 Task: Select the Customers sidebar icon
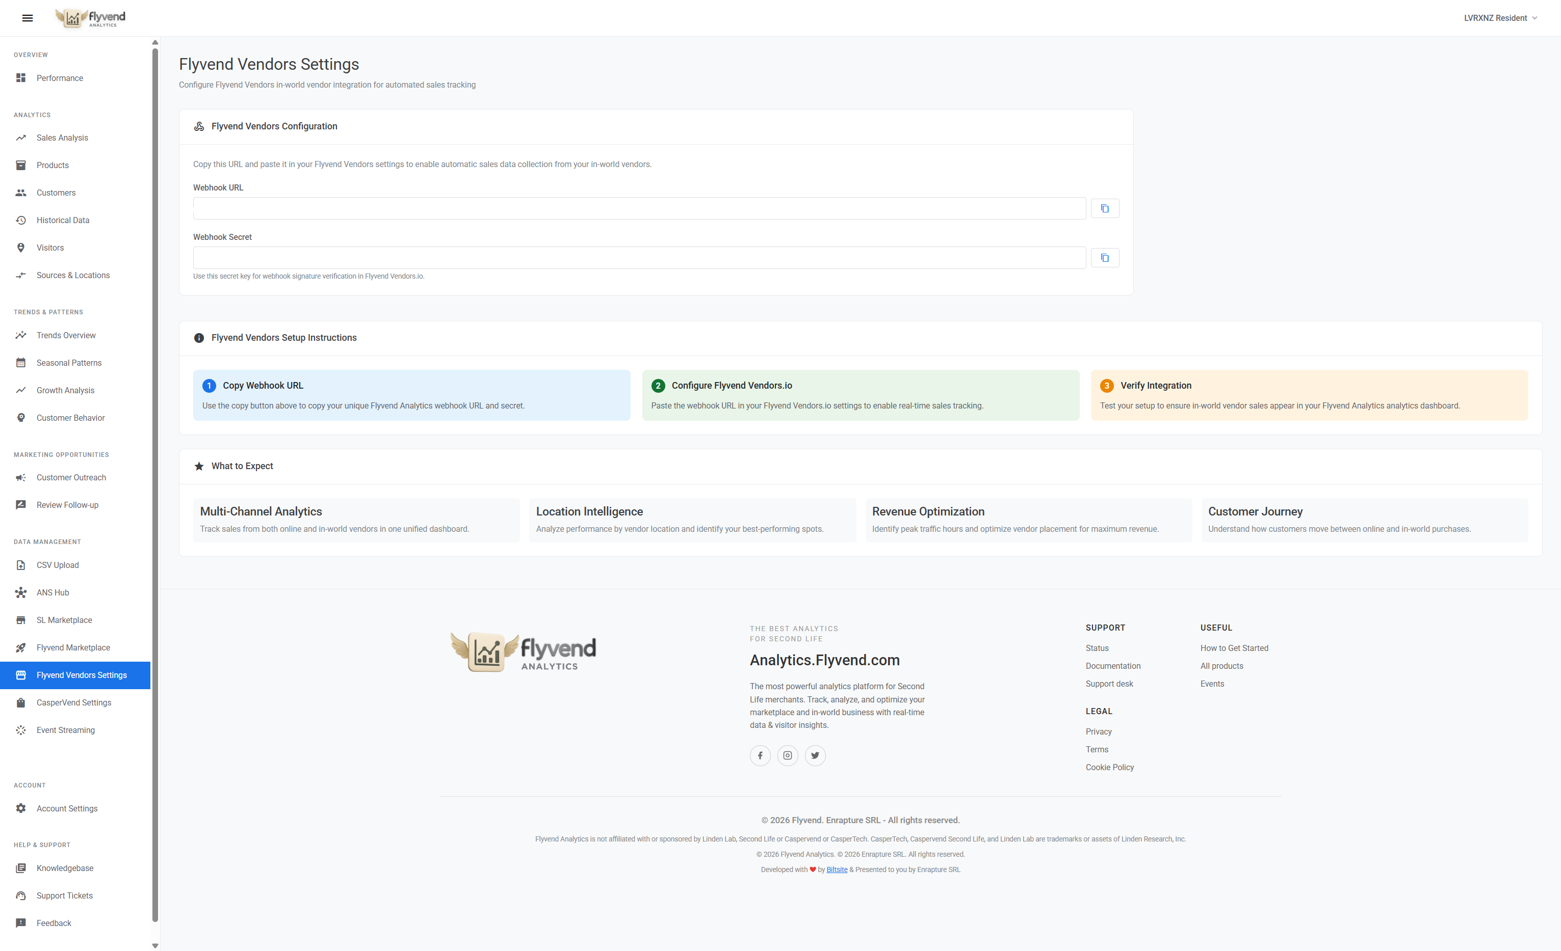(21, 193)
